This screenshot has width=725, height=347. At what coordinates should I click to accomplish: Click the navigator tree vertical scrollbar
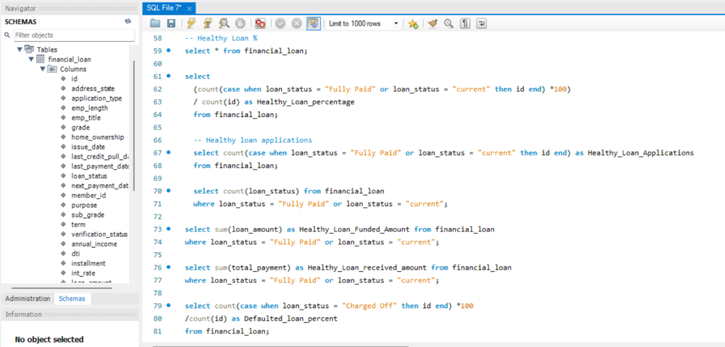134,125
